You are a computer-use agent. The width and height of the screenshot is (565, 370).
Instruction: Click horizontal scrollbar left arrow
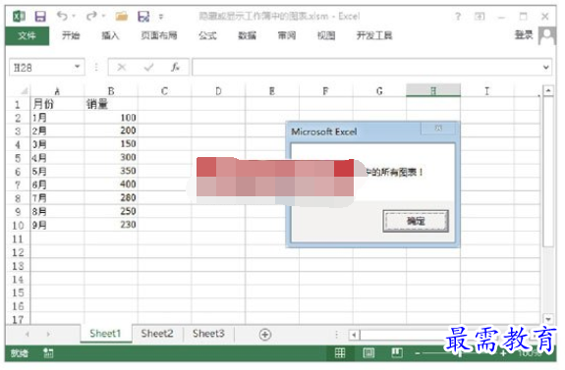[354, 335]
